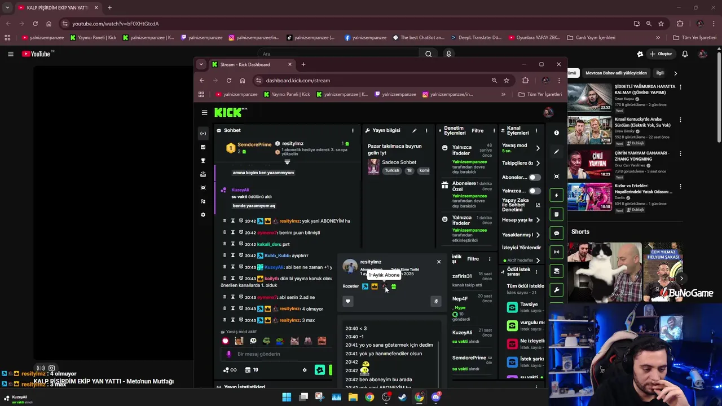722x406 pixels.
Task: Open YouTube notifications bell
Action: click(685, 54)
